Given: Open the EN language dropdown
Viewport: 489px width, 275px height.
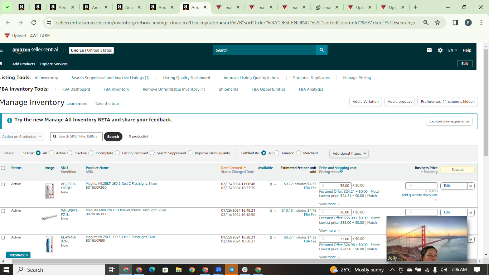Looking at the screenshot, I should (453, 50).
